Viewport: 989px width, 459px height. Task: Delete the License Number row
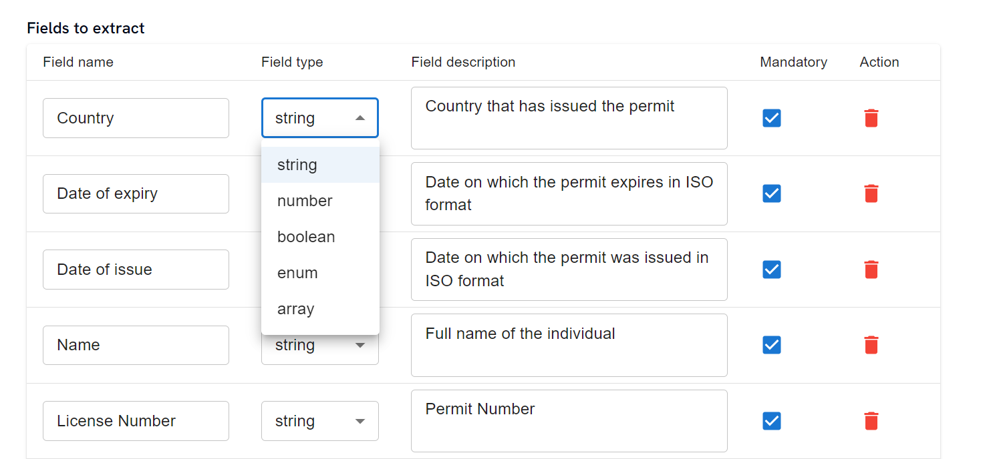871,421
